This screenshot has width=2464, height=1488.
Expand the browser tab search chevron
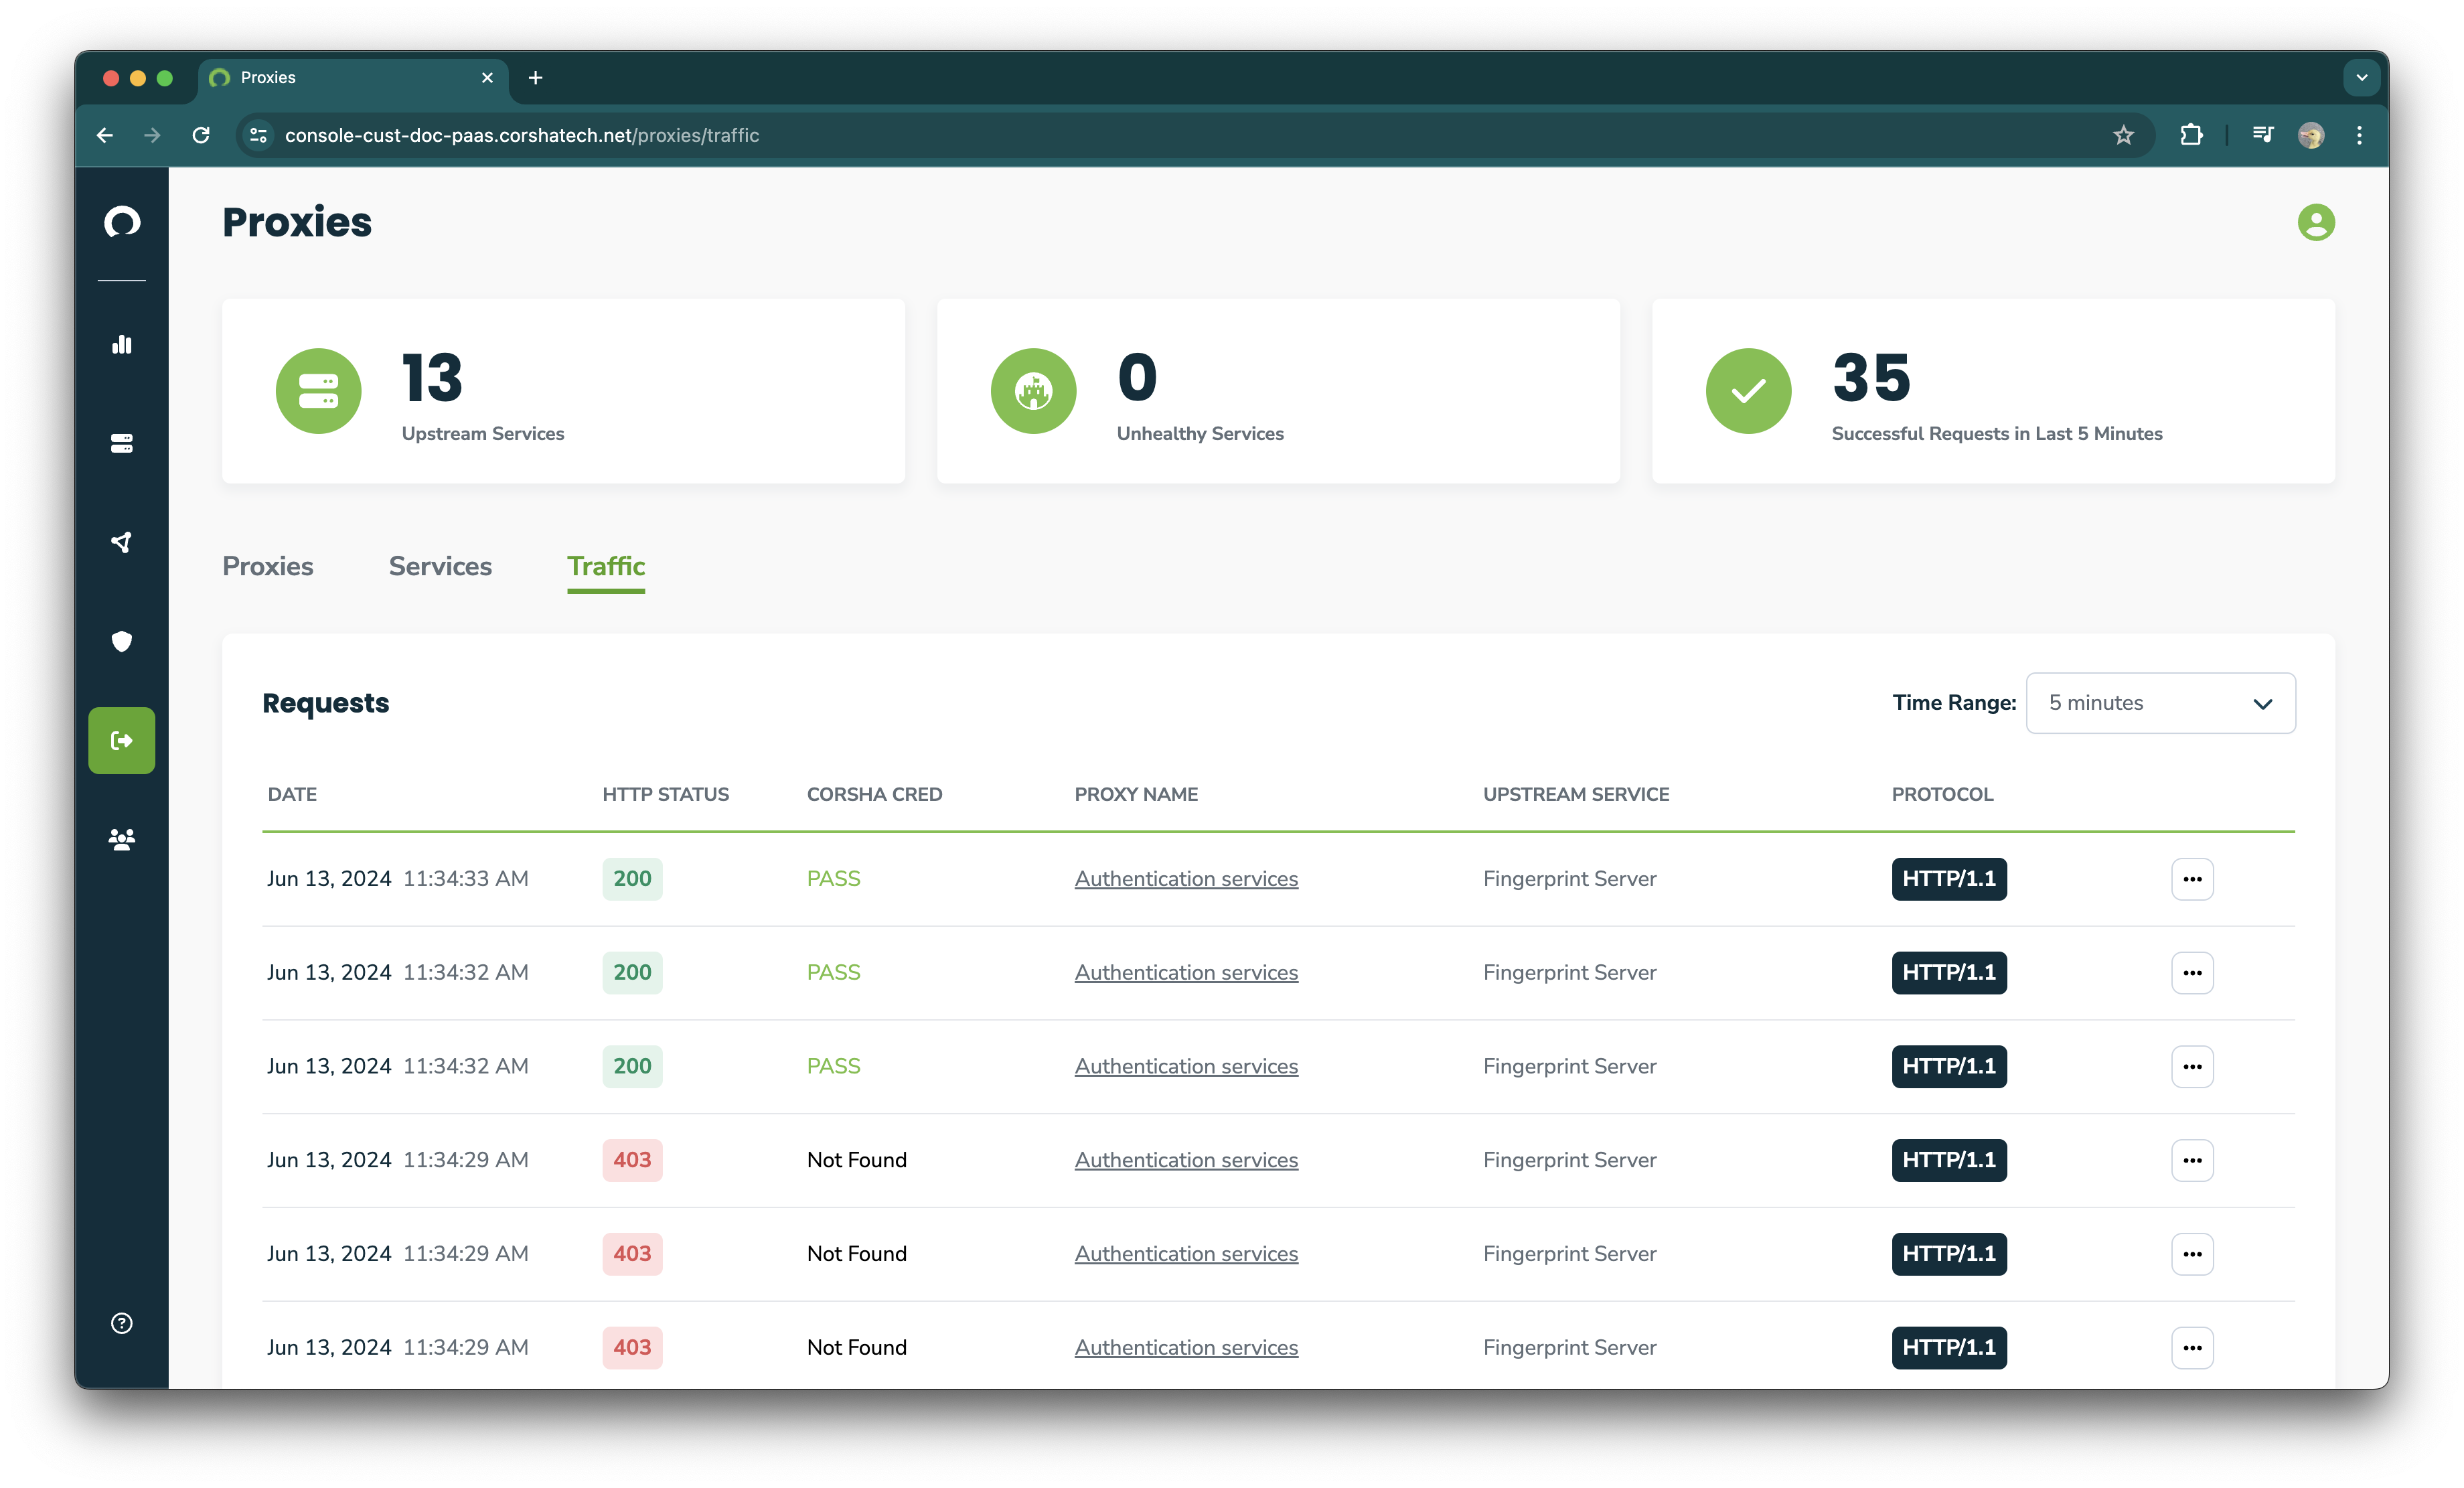[x=2361, y=78]
